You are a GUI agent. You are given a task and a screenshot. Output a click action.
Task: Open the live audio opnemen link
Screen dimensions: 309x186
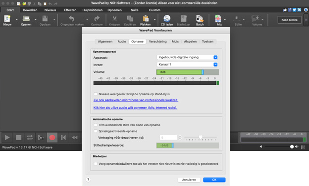point(135,108)
